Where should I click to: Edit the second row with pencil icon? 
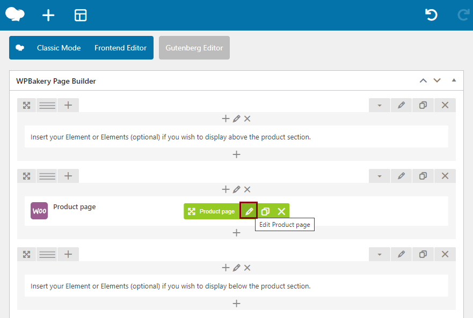[x=401, y=176]
